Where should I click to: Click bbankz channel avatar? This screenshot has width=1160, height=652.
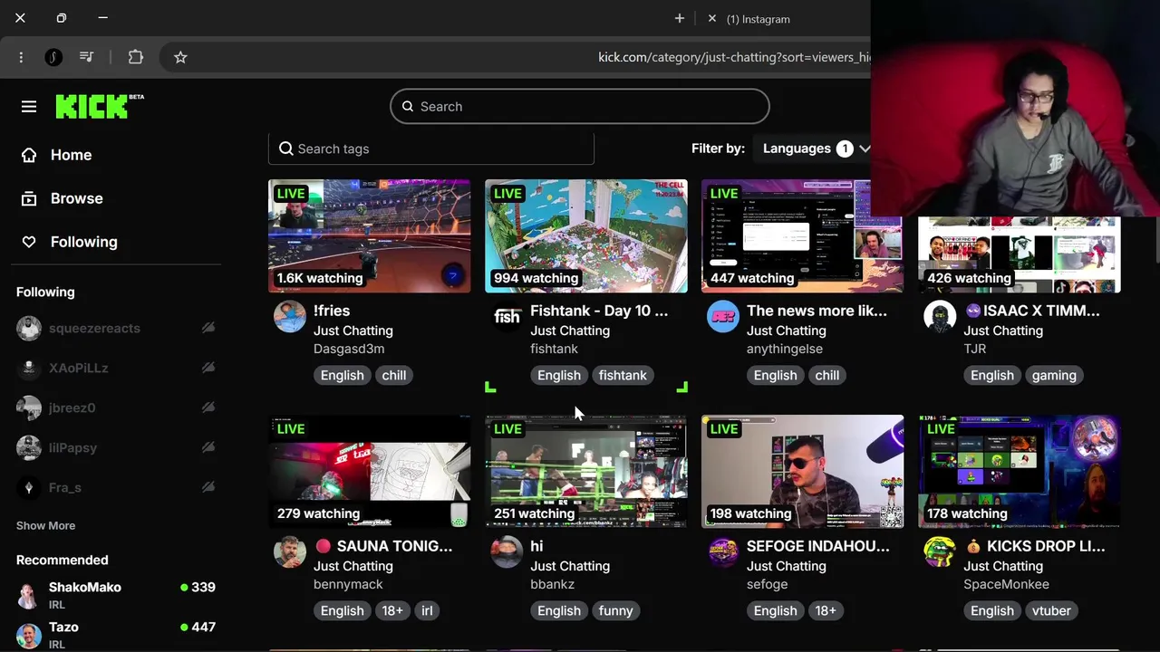tap(507, 552)
